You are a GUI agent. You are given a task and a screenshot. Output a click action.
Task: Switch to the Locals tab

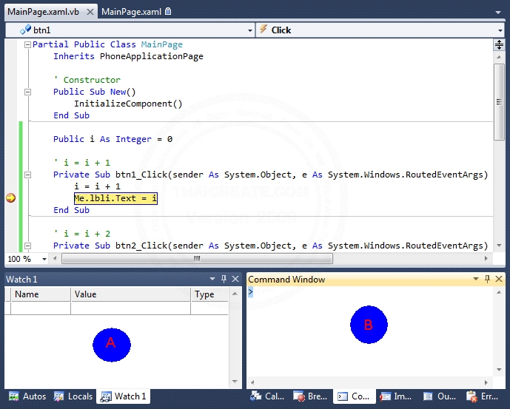tap(73, 396)
